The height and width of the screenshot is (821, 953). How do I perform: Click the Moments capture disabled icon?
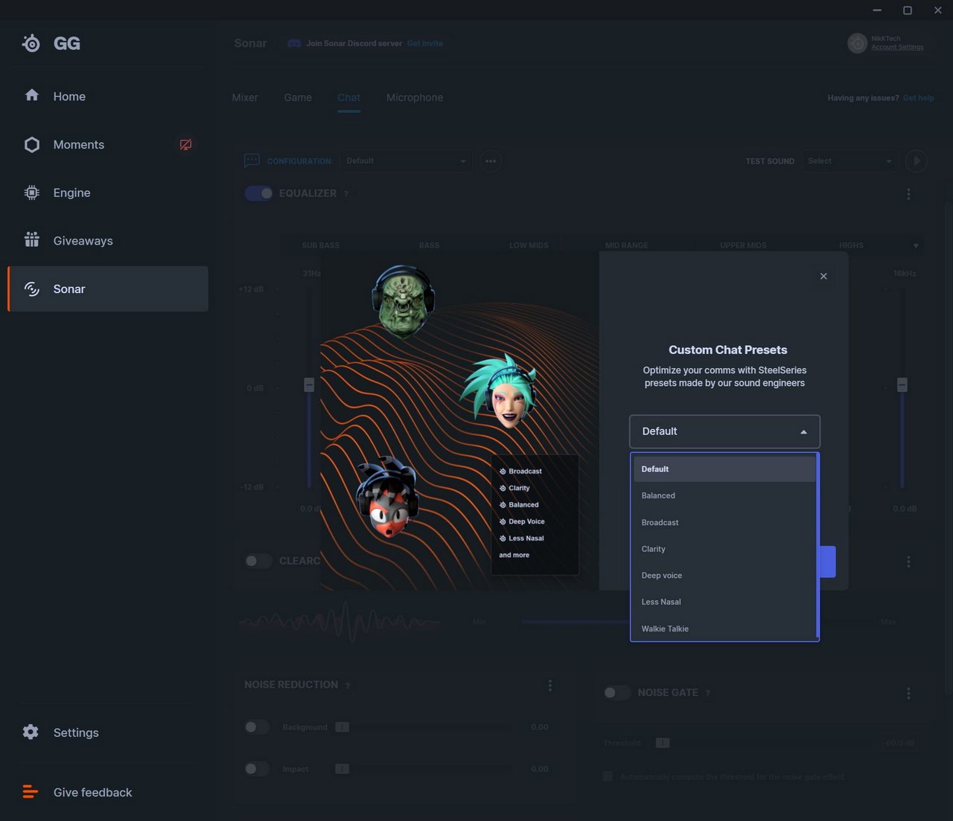(185, 144)
